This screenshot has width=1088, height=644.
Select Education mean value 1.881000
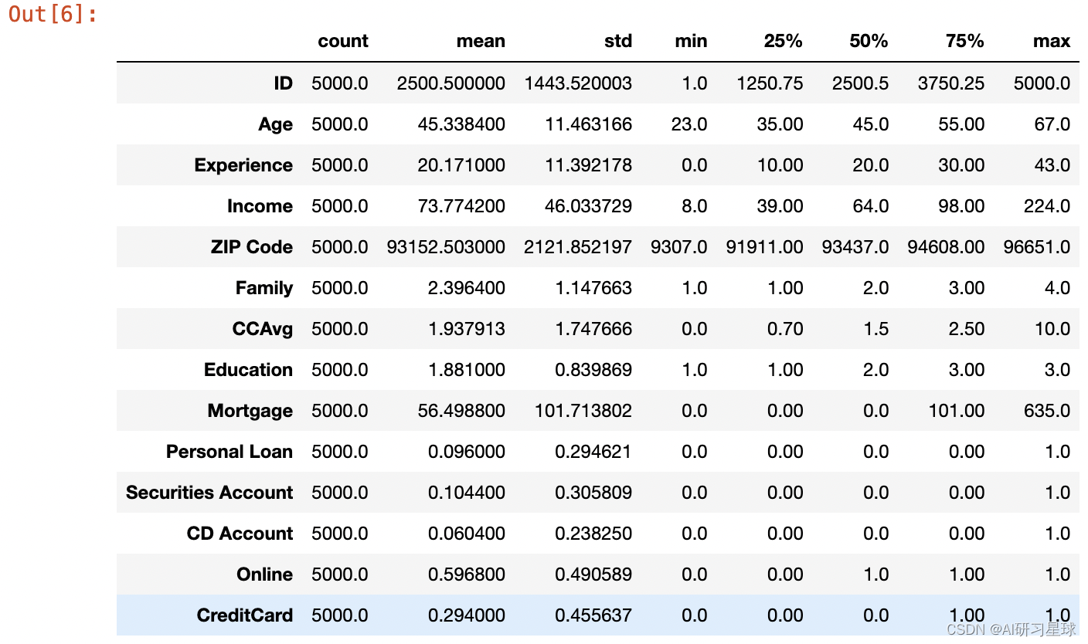pos(467,370)
